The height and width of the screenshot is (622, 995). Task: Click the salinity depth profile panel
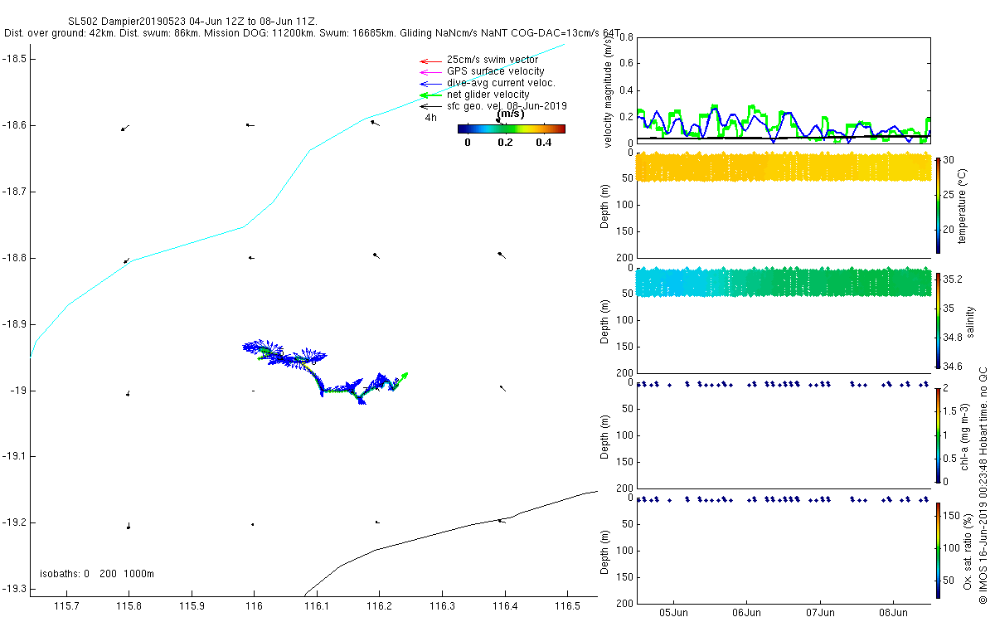(x=784, y=320)
